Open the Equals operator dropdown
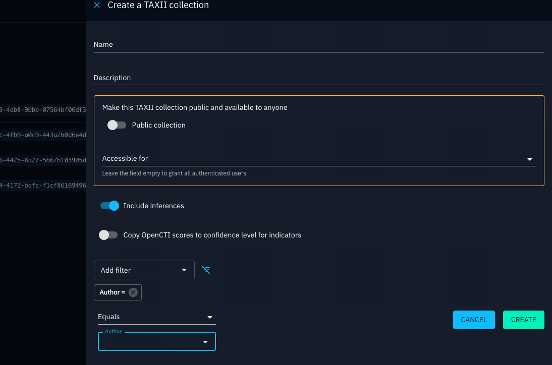This screenshot has width=552, height=365. (x=156, y=317)
